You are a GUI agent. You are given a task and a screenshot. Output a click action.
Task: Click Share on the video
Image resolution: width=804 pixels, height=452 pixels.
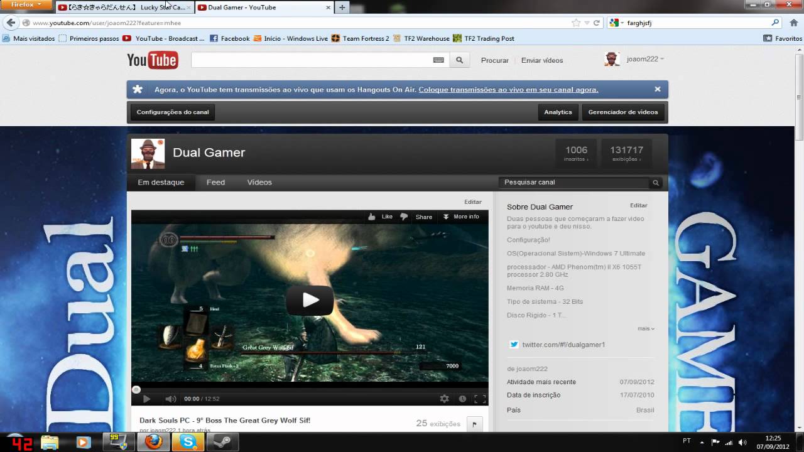(x=424, y=217)
